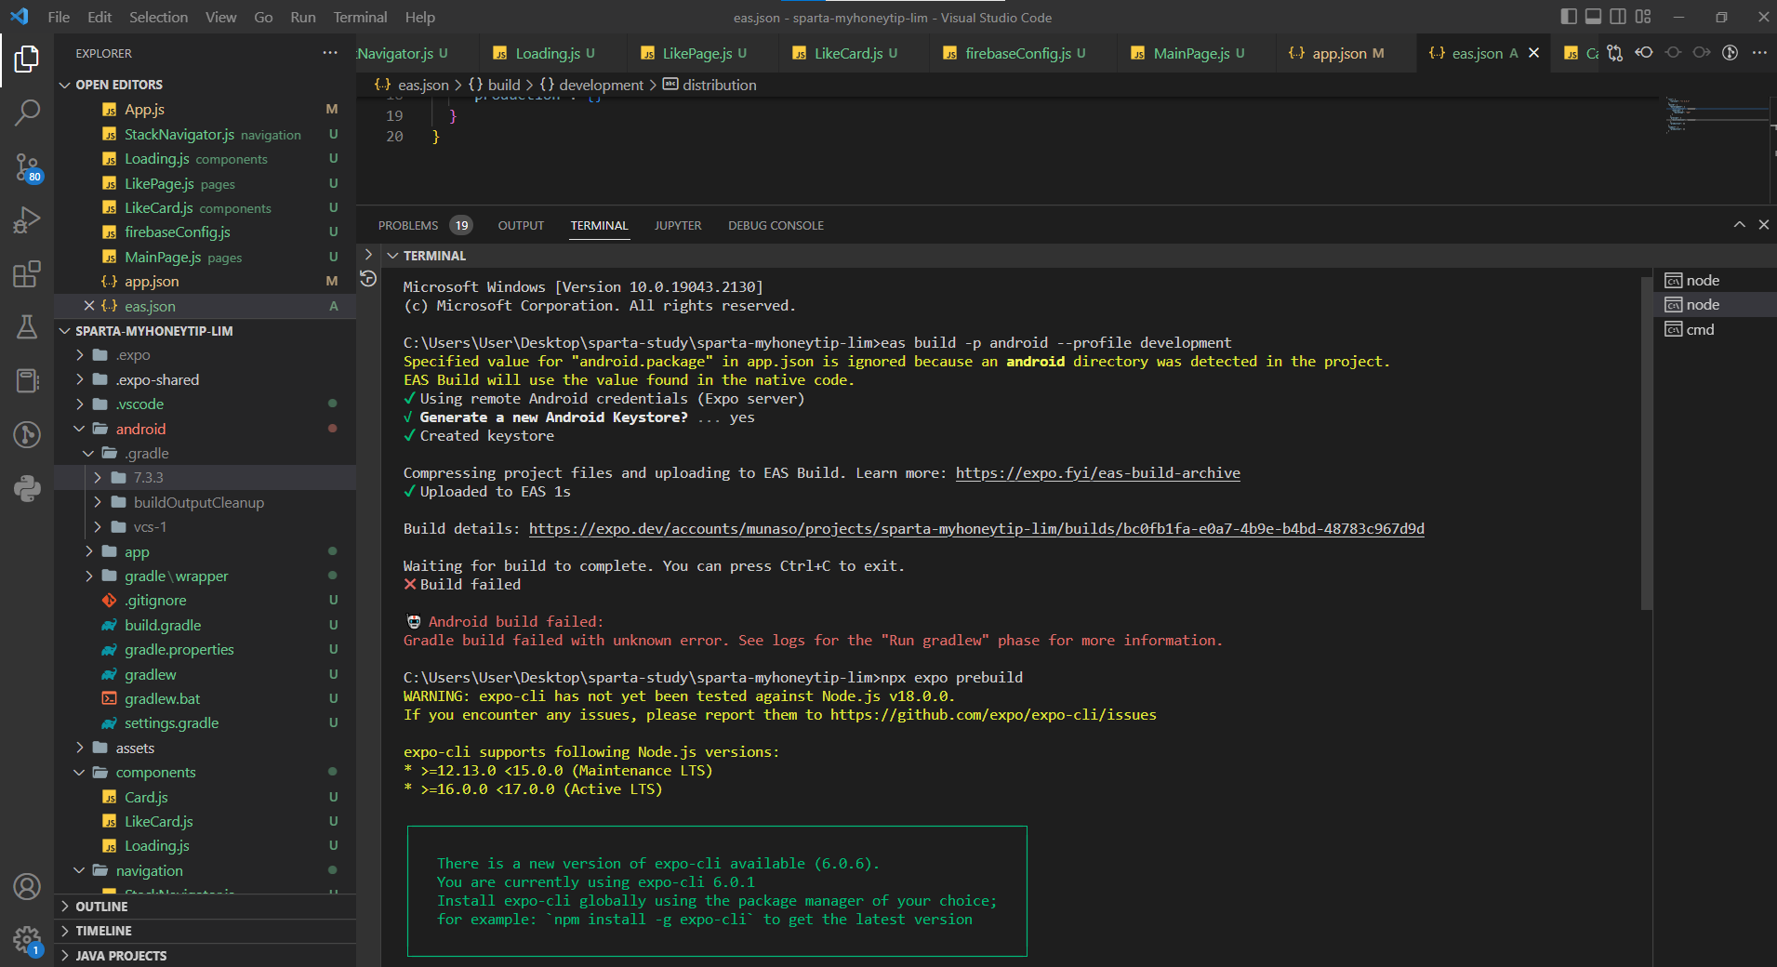Open the Terminal menu
The image size is (1777, 967).
coord(360,17)
